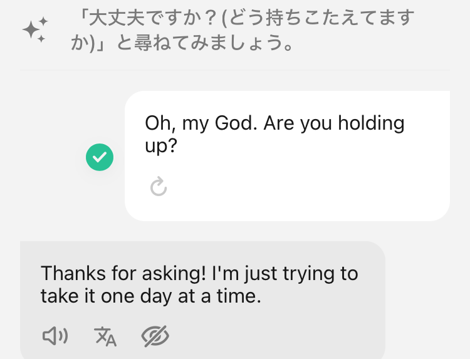
Task: Hide the reply text with the crossed-eye icon
Action: coord(155,336)
